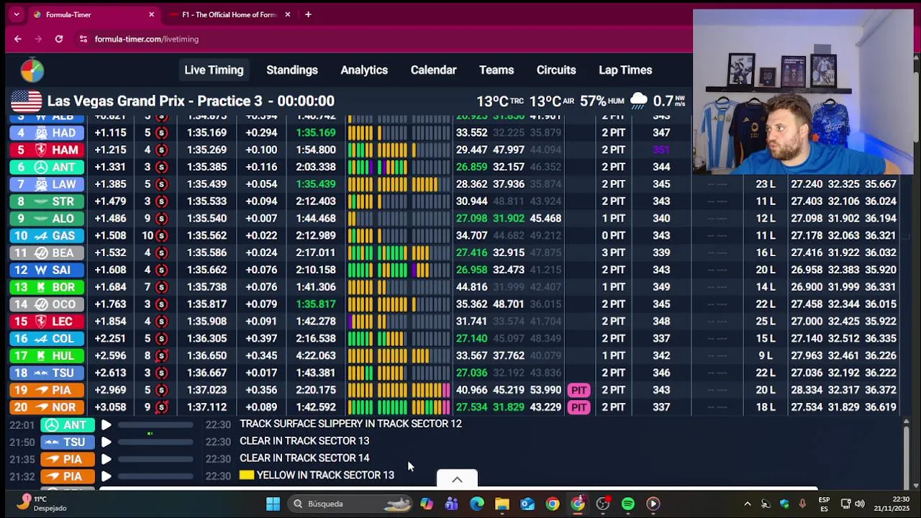The height and width of the screenshot is (518, 921).
Task: Play the 21:35 PIA team radio clip
Action: pos(106,459)
